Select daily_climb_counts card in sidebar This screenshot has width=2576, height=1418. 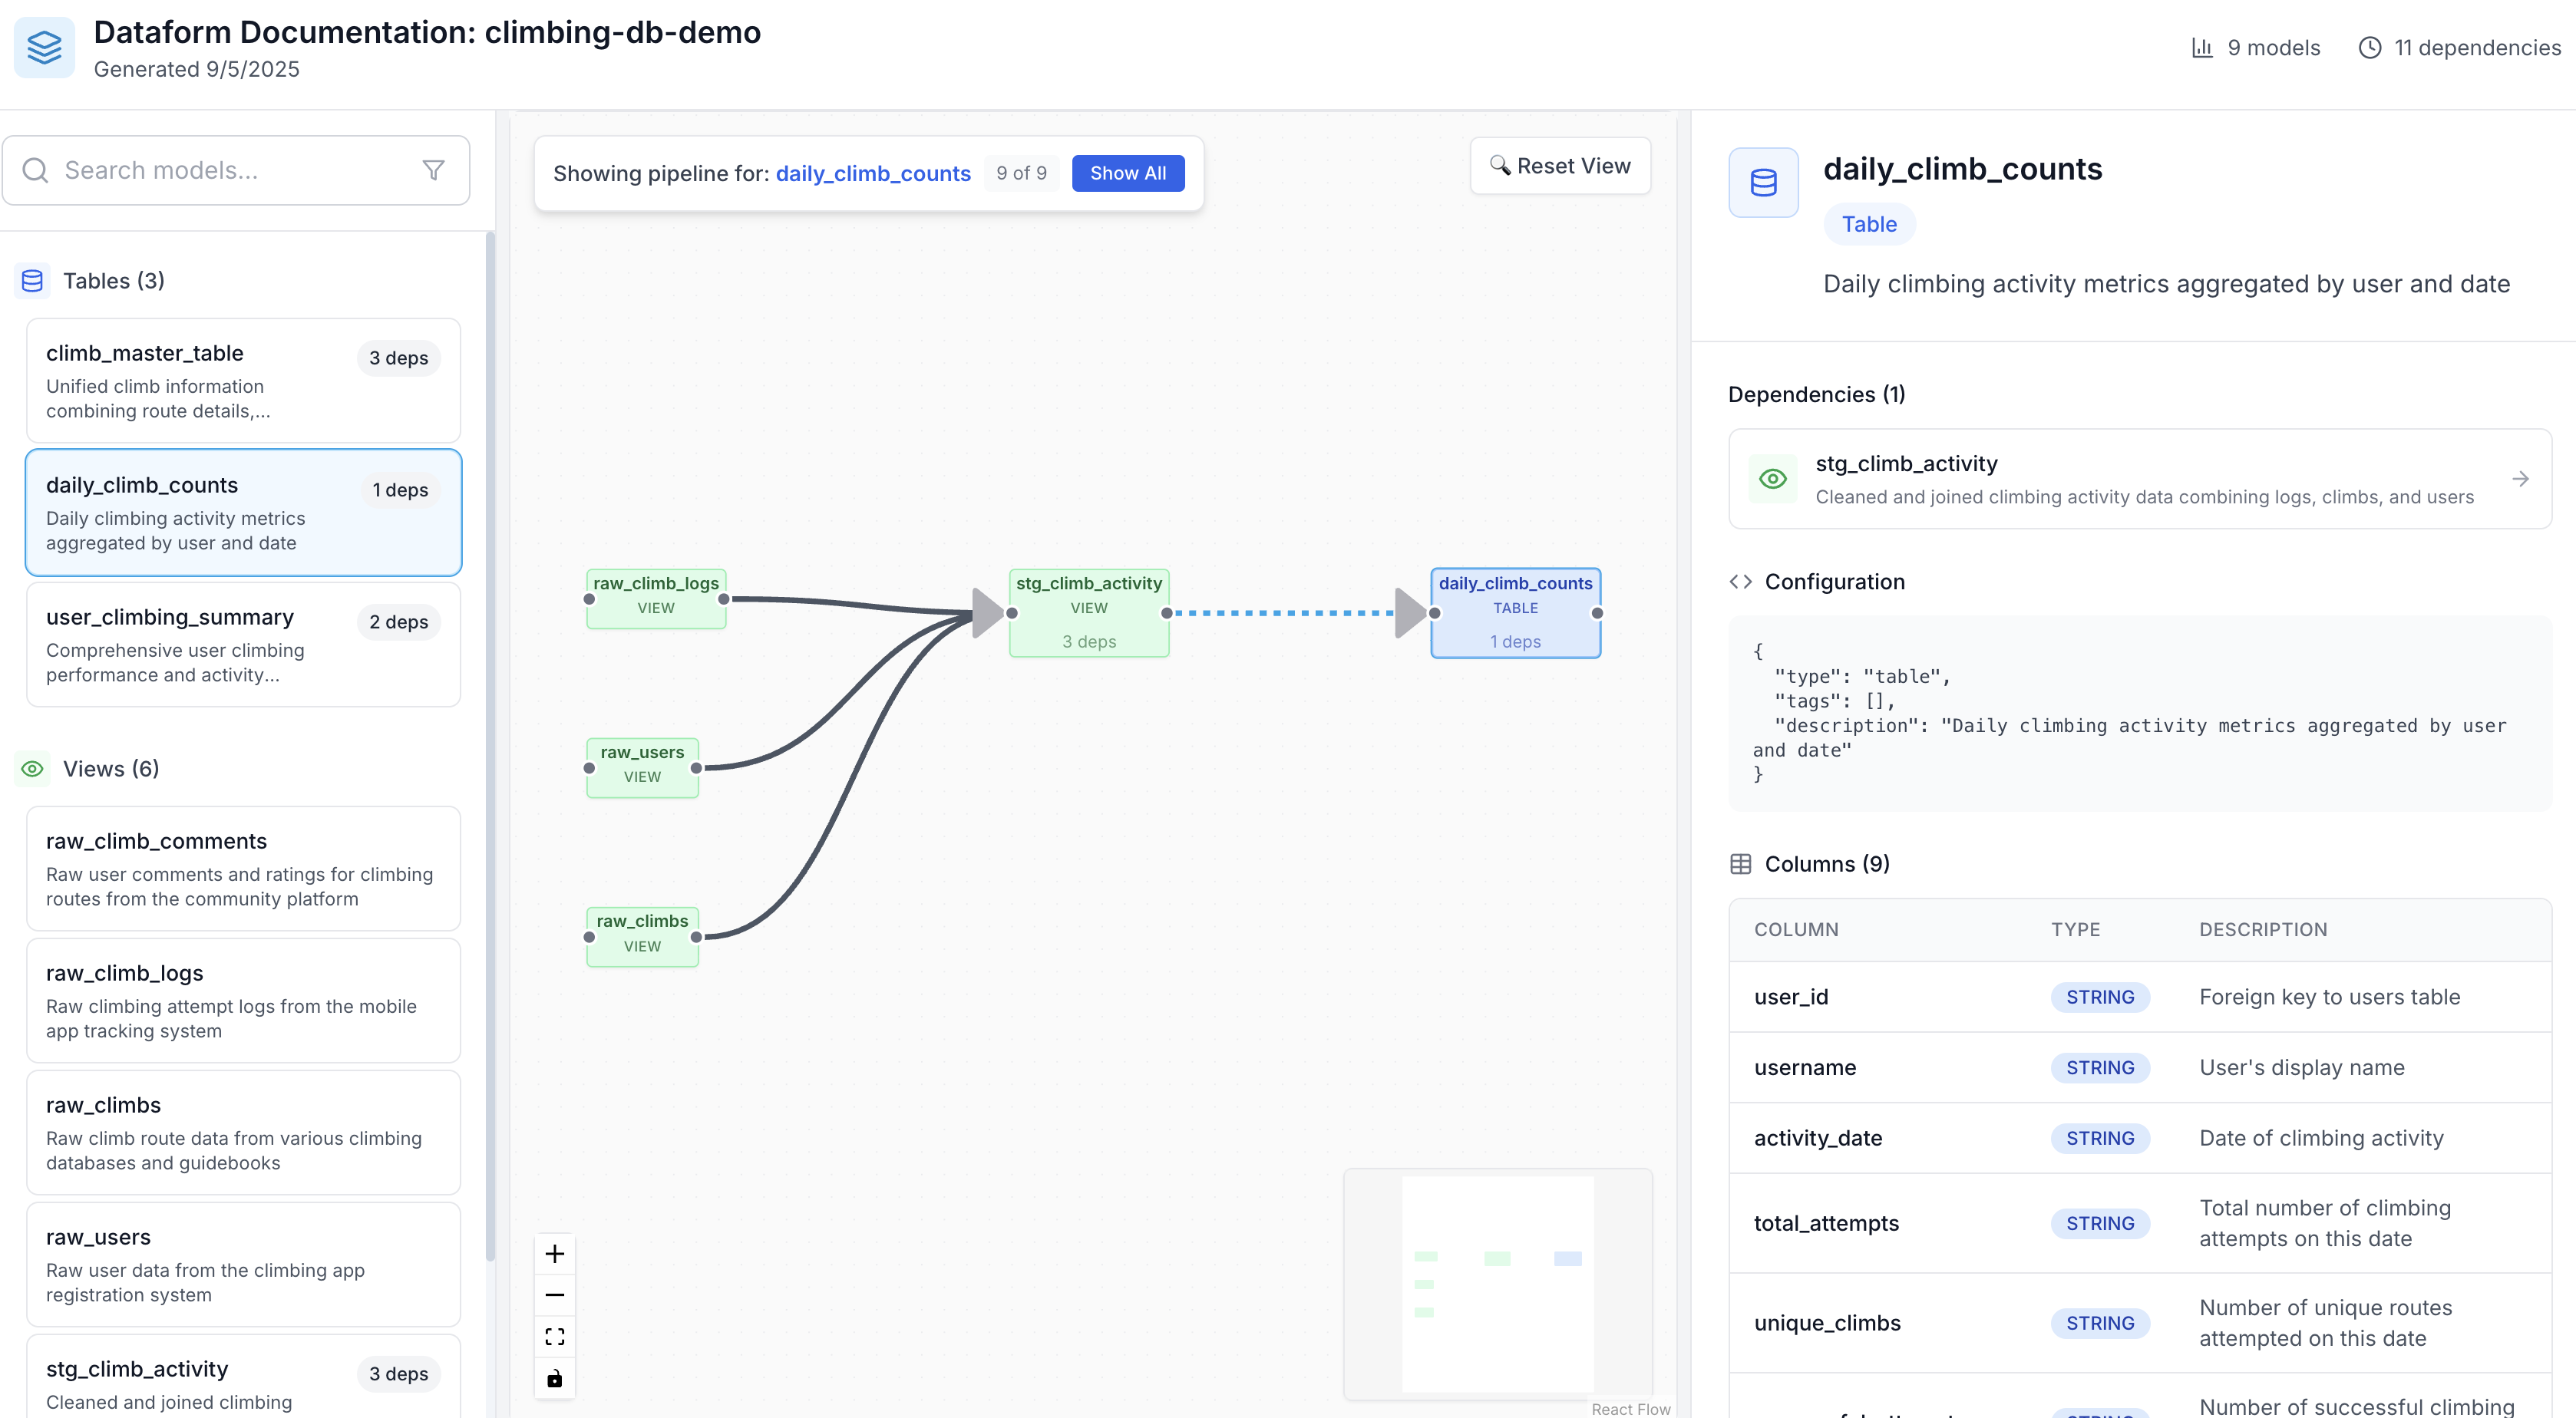pos(243,513)
